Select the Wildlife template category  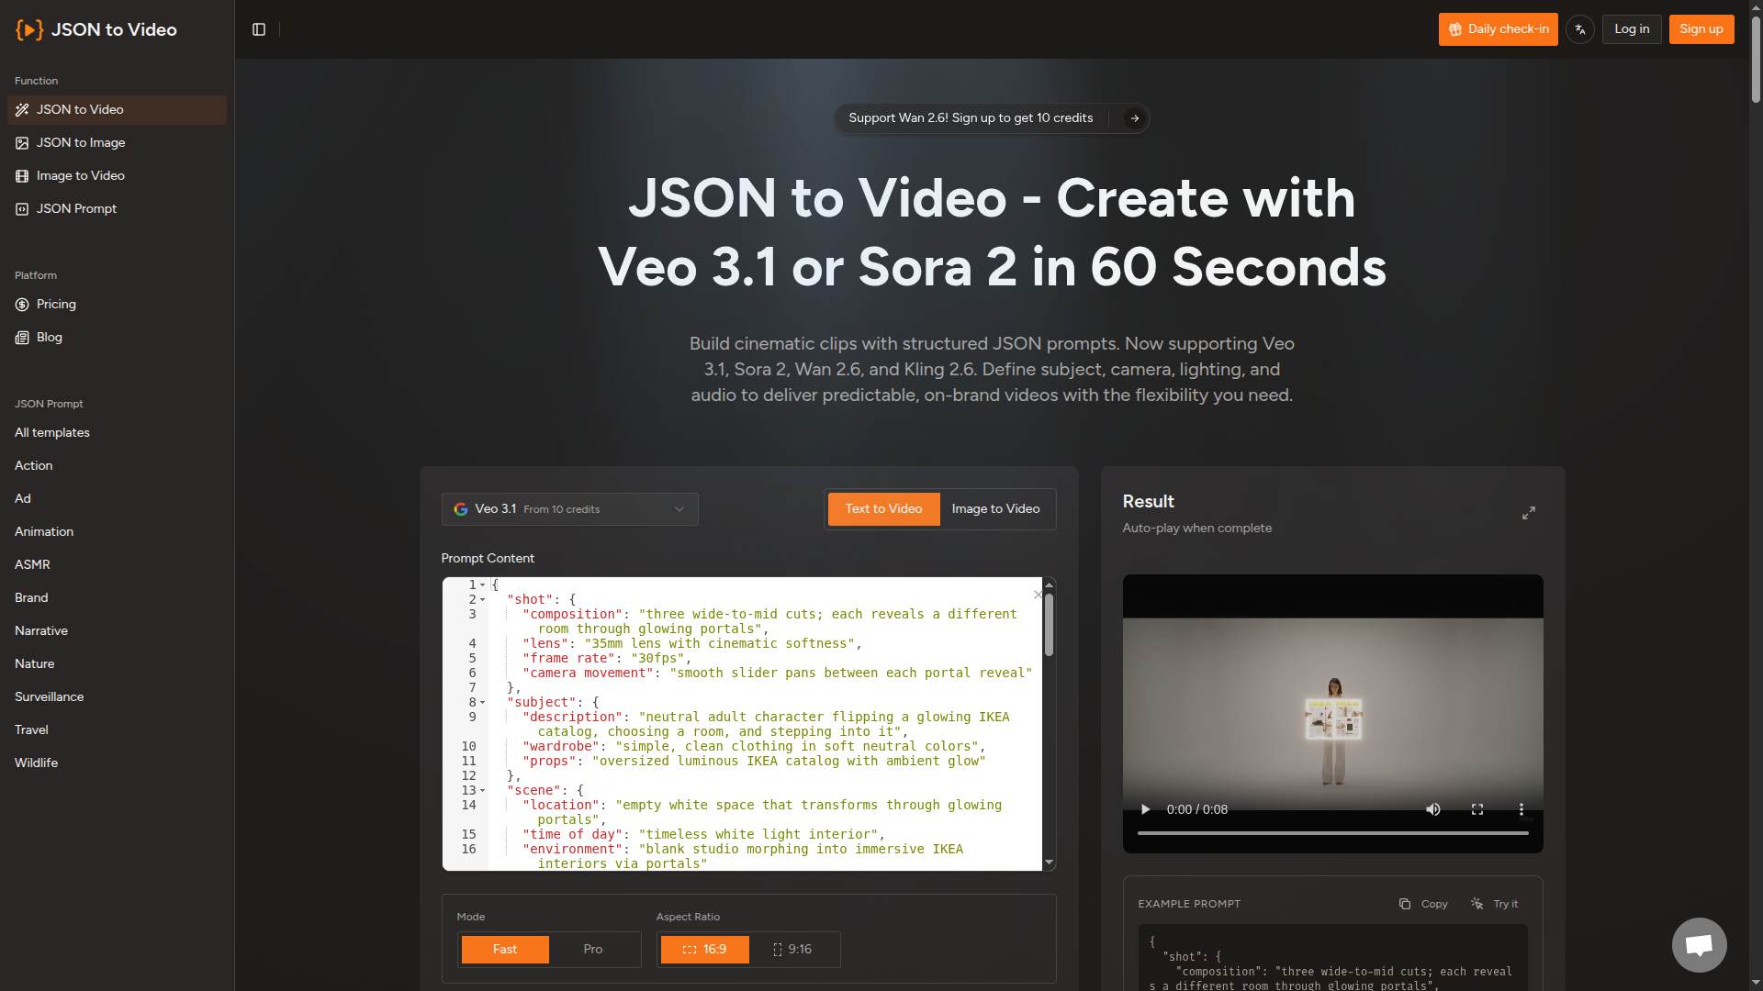point(37,763)
